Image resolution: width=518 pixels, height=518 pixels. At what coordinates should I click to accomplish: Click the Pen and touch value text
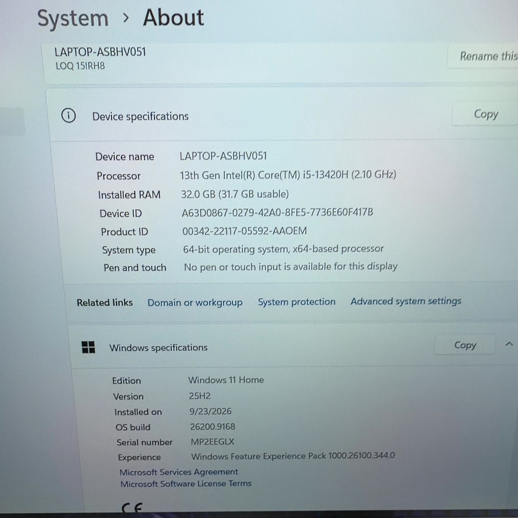click(x=291, y=266)
